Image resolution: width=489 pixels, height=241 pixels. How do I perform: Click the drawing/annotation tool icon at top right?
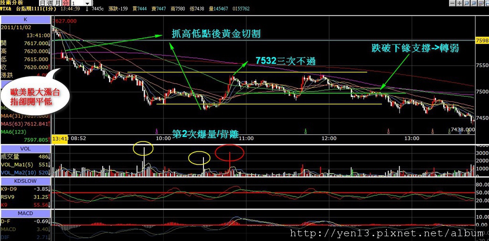coord(481,3)
